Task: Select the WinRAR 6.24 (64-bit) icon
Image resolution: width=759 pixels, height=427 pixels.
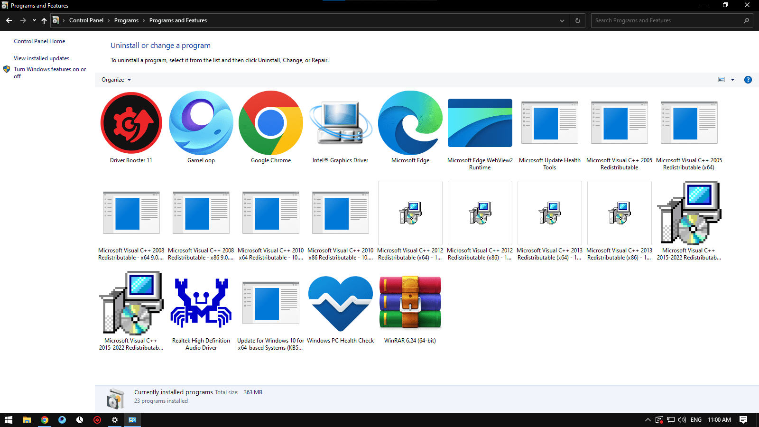Action: [410, 303]
